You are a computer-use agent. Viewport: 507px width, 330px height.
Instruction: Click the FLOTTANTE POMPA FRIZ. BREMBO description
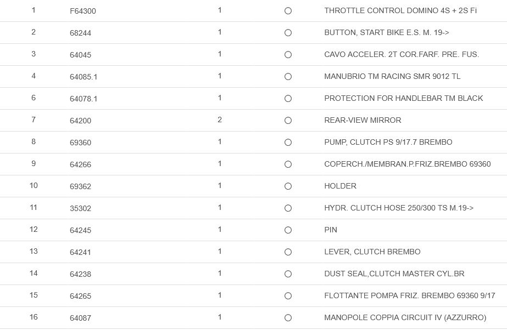409,295
